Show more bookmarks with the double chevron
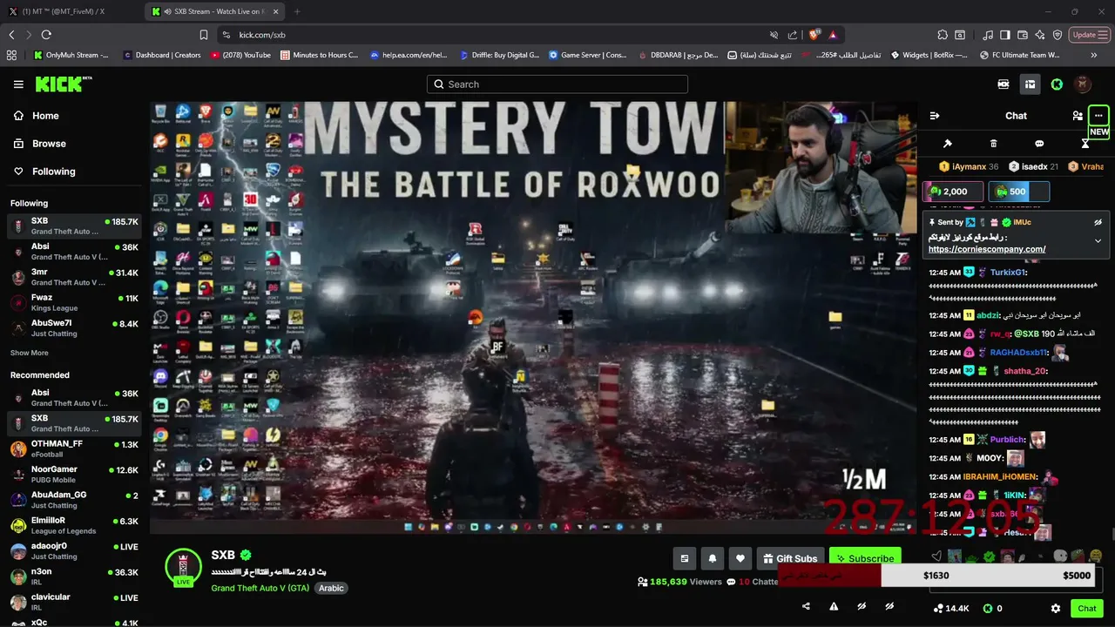Viewport: 1115px width, 627px height. (1094, 55)
